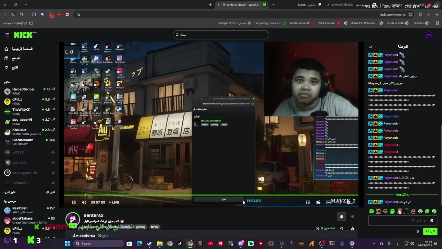The image size is (442, 249).
Task: Open the emoji picker in chat input
Action: pyautogui.click(x=432, y=221)
